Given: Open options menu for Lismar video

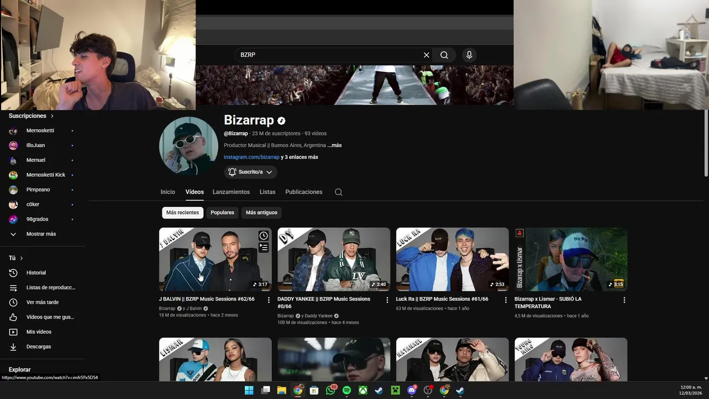Looking at the screenshot, I should [x=624, y=300].
